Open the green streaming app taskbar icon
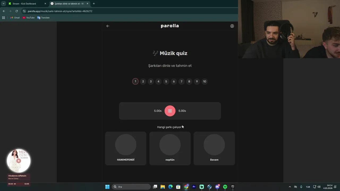Screen dimensions: 340x191 tap(202, 187)
